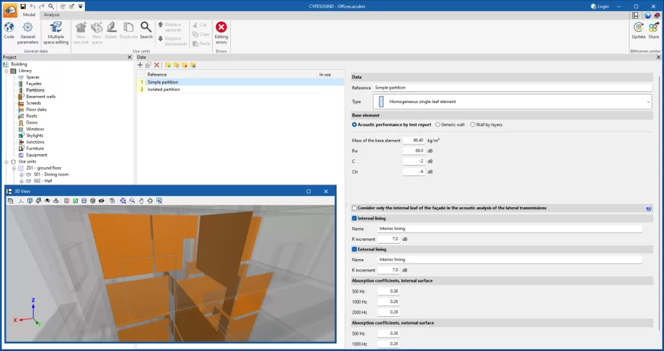This screenshot has height=351, width=664.
Task: Expand the S01 - Dining room node
Action: [x=21, y=174]
